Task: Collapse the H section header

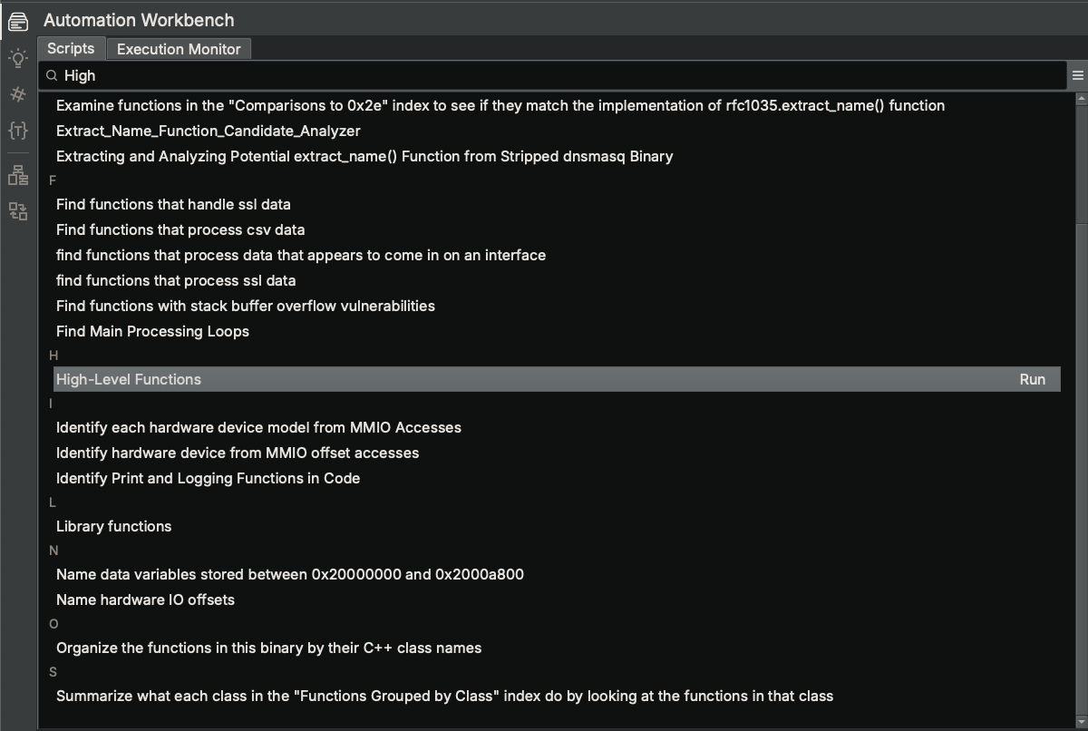Action: pos(52,355)
